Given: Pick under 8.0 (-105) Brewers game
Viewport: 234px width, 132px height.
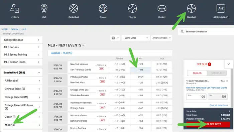Looking at the screenshot, I should click(162, 96).
